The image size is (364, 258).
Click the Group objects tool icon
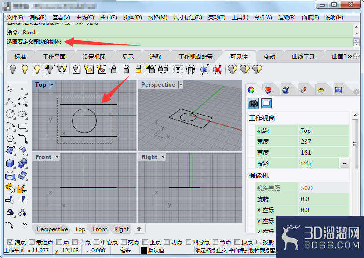[x=10, y=212]
